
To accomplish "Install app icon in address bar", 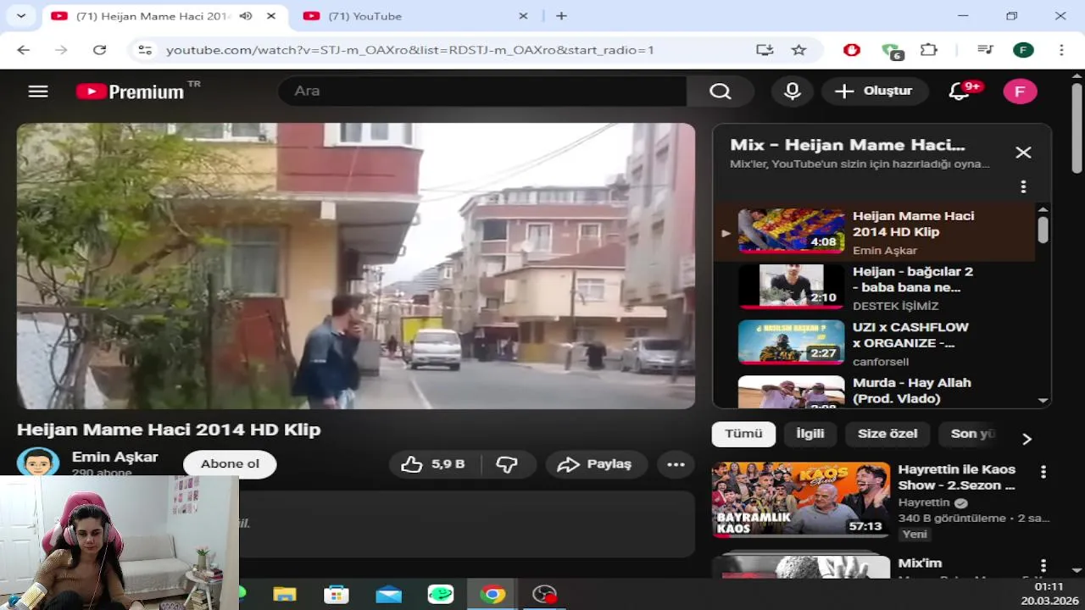I will pyautogui.click(x=765, y=50).
